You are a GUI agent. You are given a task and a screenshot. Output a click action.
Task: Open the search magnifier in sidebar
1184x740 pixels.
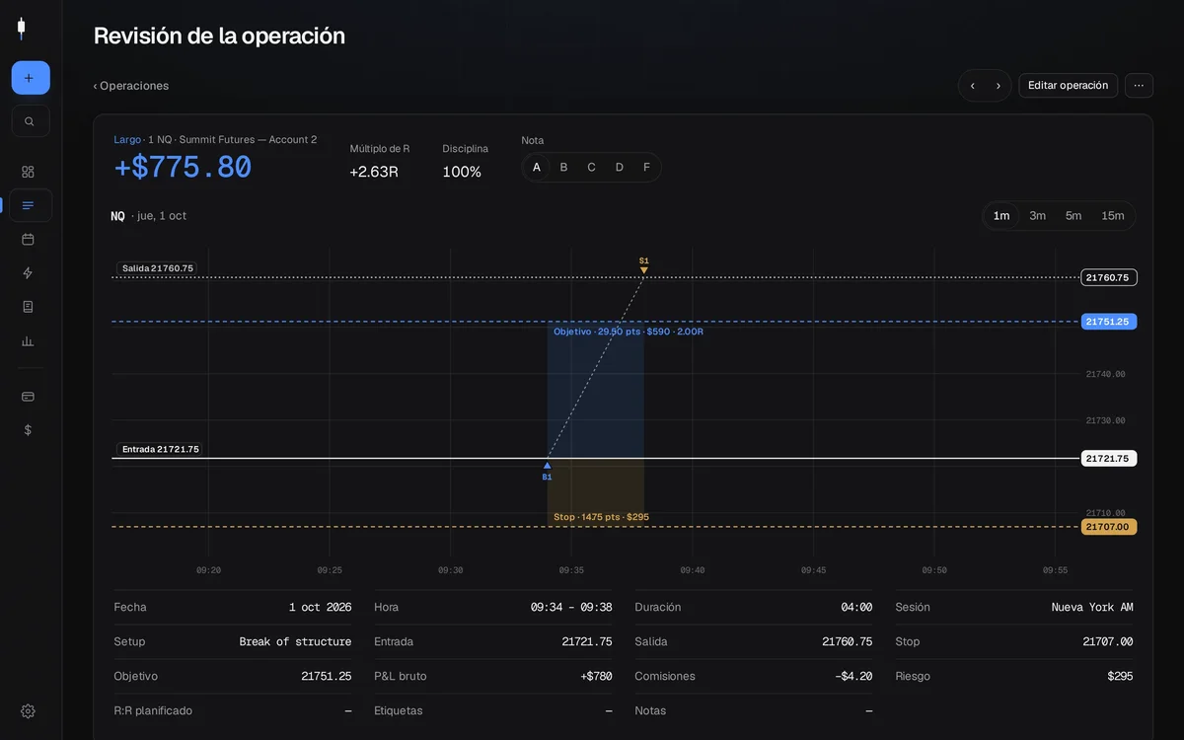[x=31, y=121]
